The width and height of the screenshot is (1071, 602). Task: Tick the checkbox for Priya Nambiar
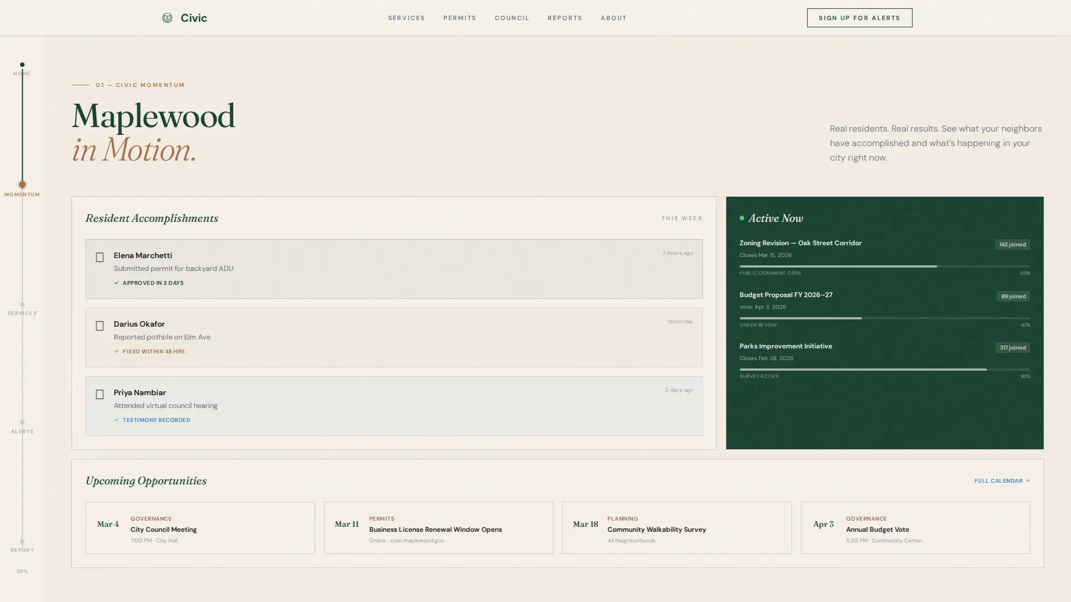point(100,394)
